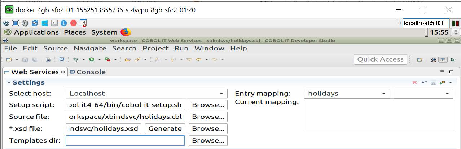461x149 pixels.
Task: Click the binary 010 toolbar icon
Action: coord(48,59)
